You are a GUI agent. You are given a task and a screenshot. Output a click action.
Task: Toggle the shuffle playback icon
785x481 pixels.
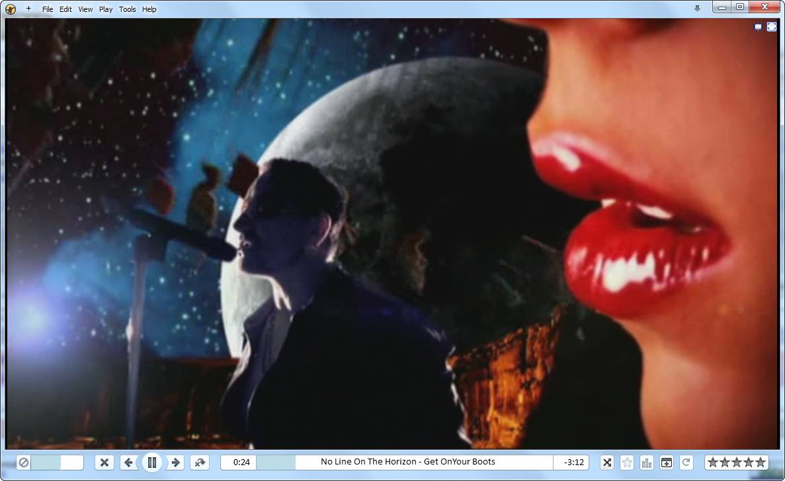[607, 462]
